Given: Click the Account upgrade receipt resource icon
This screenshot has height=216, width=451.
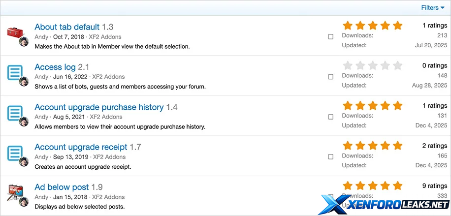Looking at the screenshot, I should click(x=16, y=154).
